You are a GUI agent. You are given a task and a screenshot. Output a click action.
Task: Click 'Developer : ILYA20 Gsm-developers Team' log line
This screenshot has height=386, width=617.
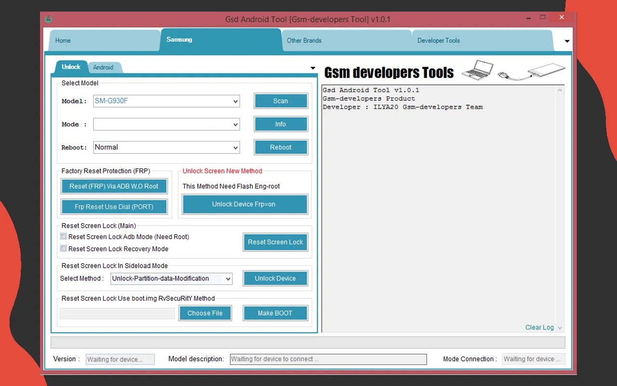[x=403, y=107]
